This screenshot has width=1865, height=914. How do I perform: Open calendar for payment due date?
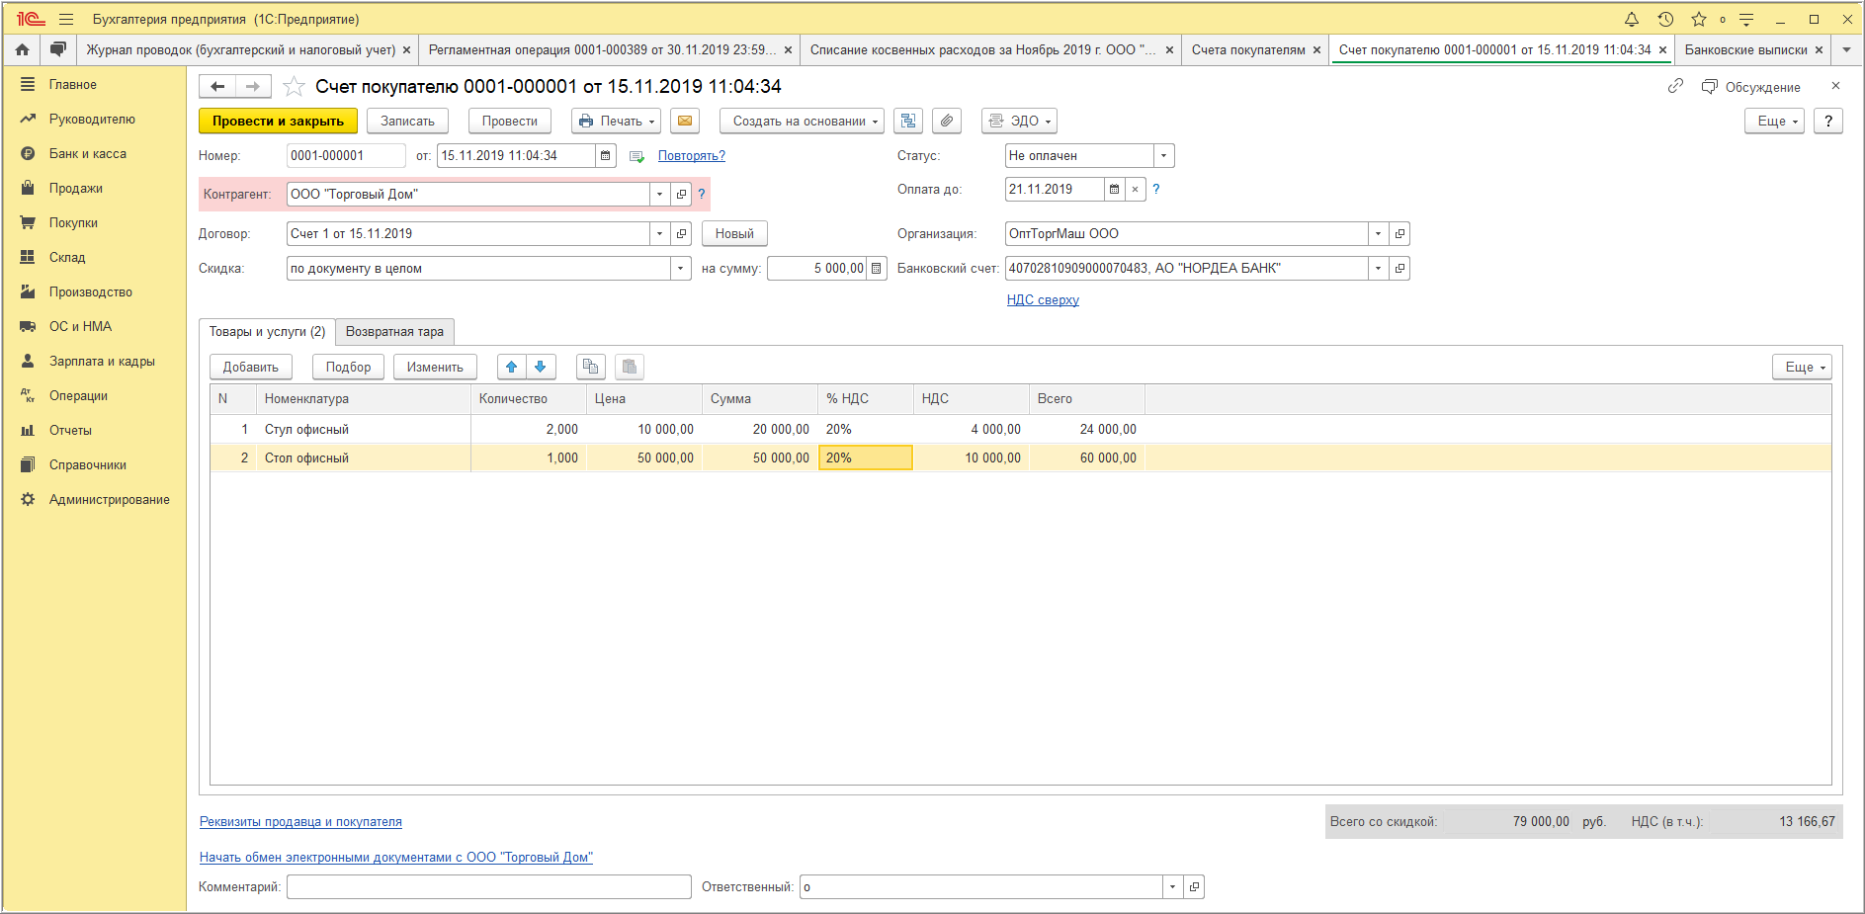pos(1114,190)
